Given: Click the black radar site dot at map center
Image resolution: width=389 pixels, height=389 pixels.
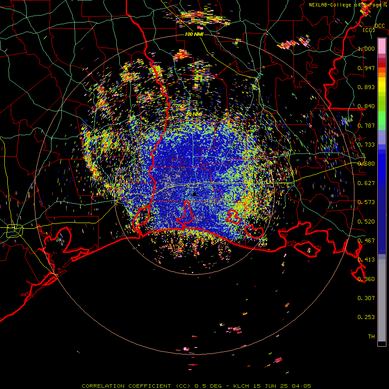Looking at the screenshot, I should pyautogui.click(x=194, y=194).
